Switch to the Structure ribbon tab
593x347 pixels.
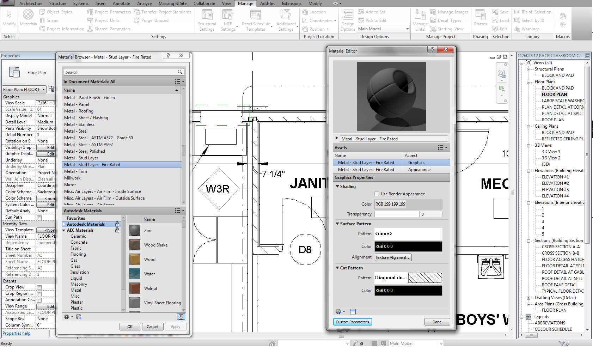click(58, 4)
